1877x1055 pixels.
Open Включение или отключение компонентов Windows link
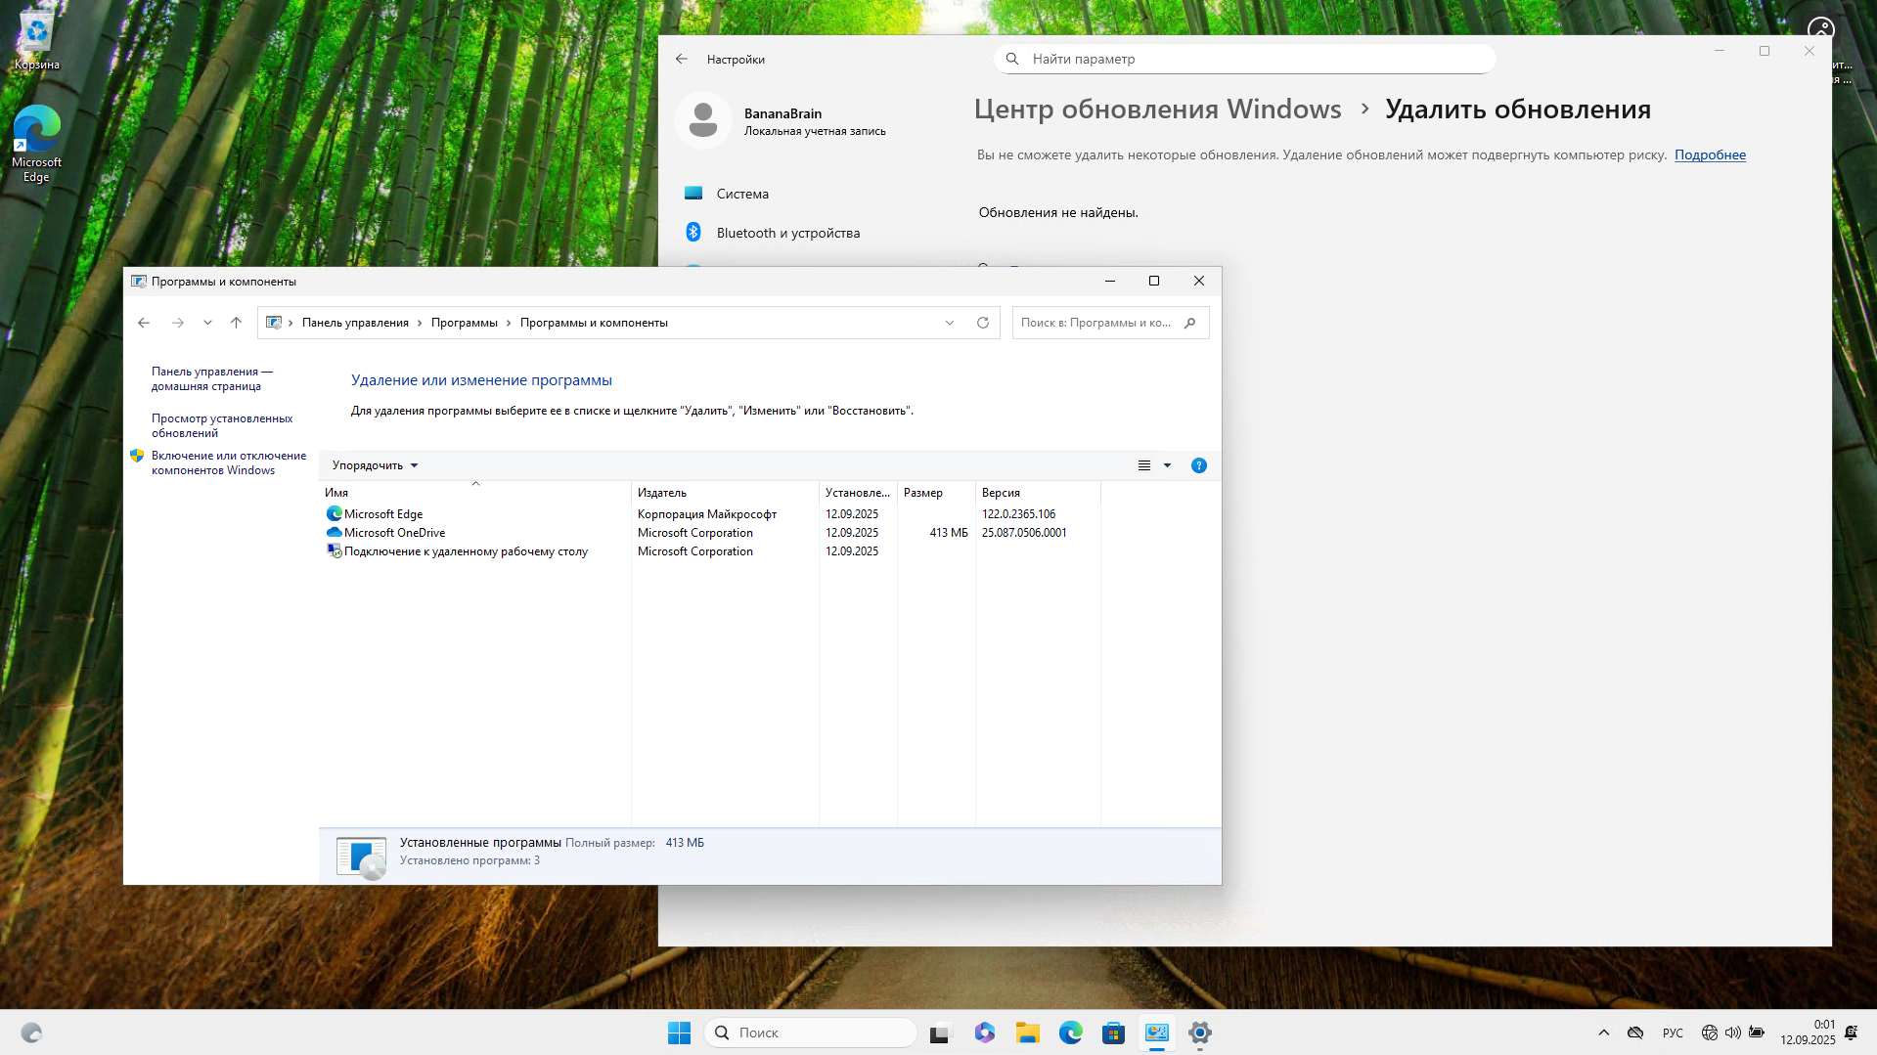(229, 462)
